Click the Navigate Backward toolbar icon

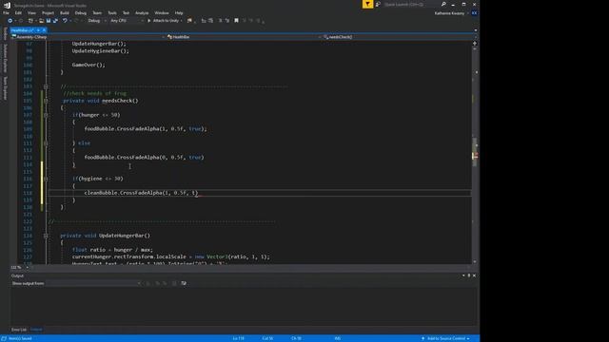pos(10,21)
